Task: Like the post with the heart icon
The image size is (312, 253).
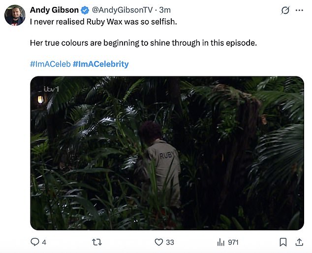Action: (x=158, y=242)
